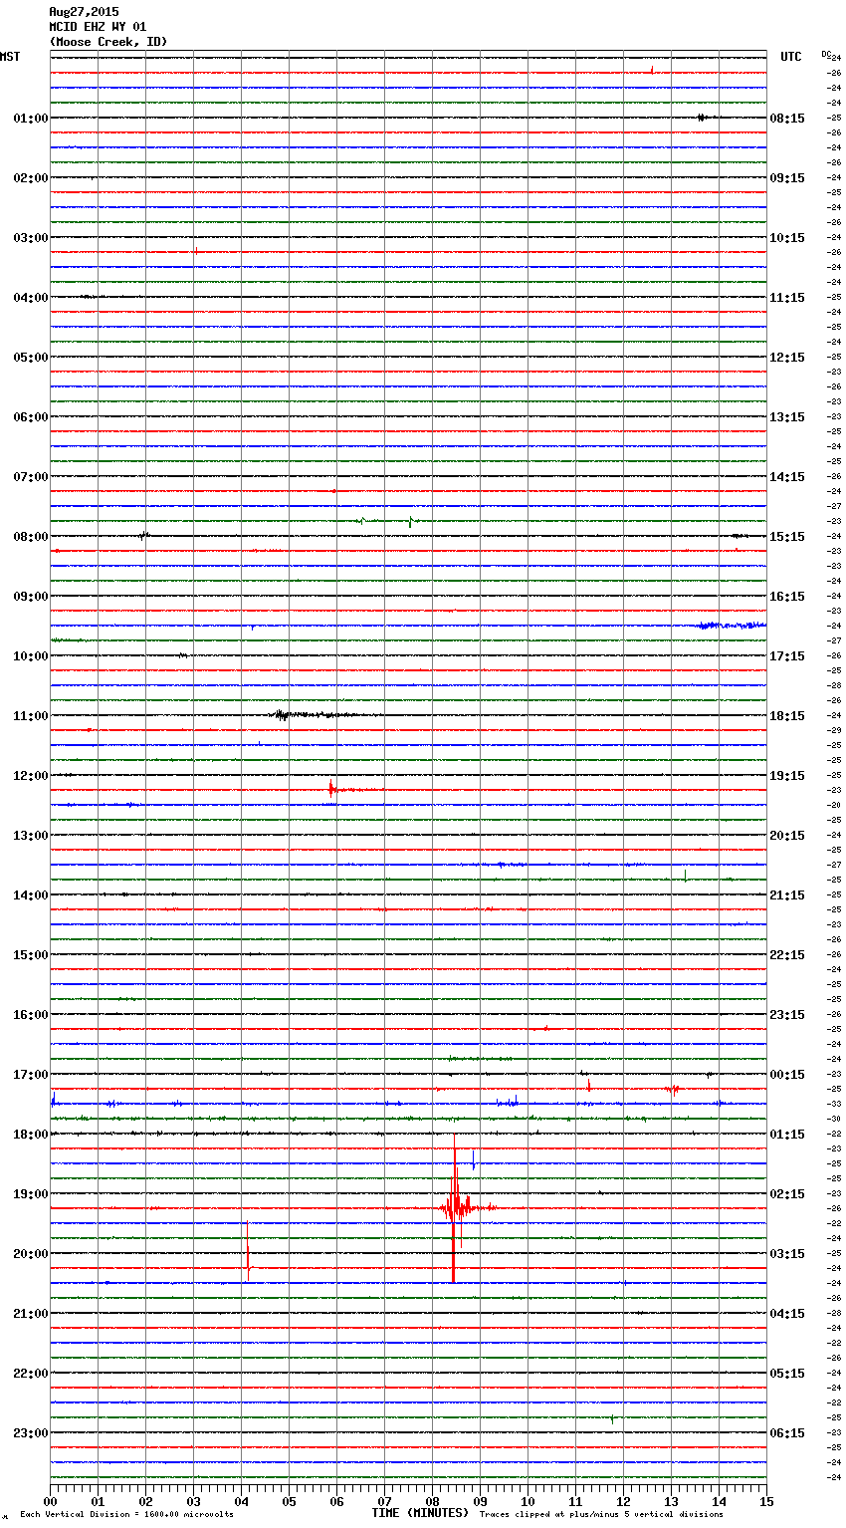Viewport: 846px width, 1528px height.
Task: Select the 06:00 MST time label
Action: coord(31,417)
